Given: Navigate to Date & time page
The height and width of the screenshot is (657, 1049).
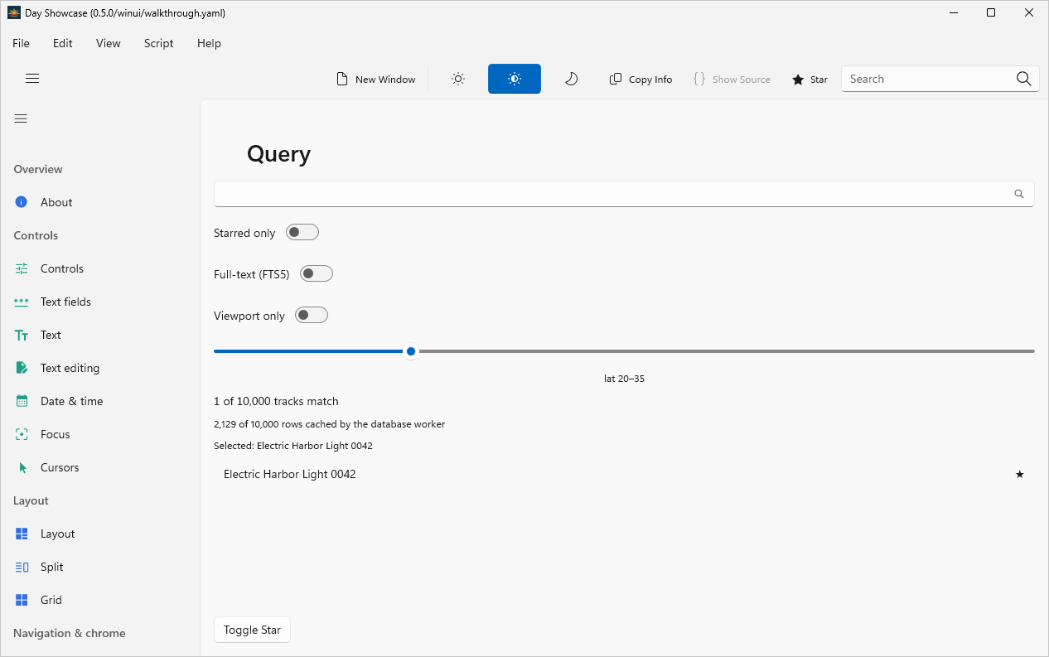Looking at the screenshot, I should (99, 401).
